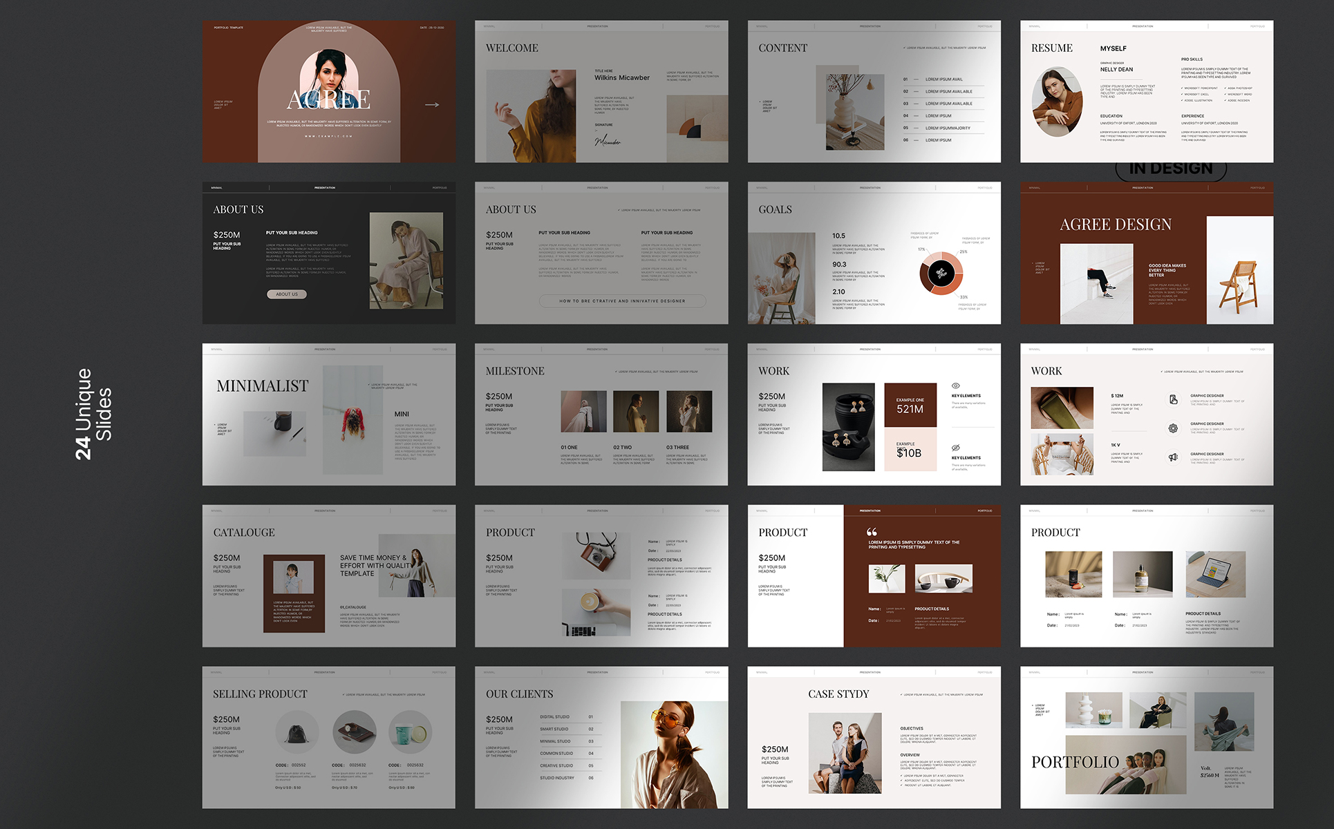
Task: Click the flower gear icon in WORK slide
Action: [x=1173, y=428]
